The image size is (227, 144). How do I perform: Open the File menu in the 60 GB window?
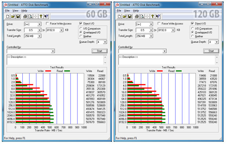(7, 11)
